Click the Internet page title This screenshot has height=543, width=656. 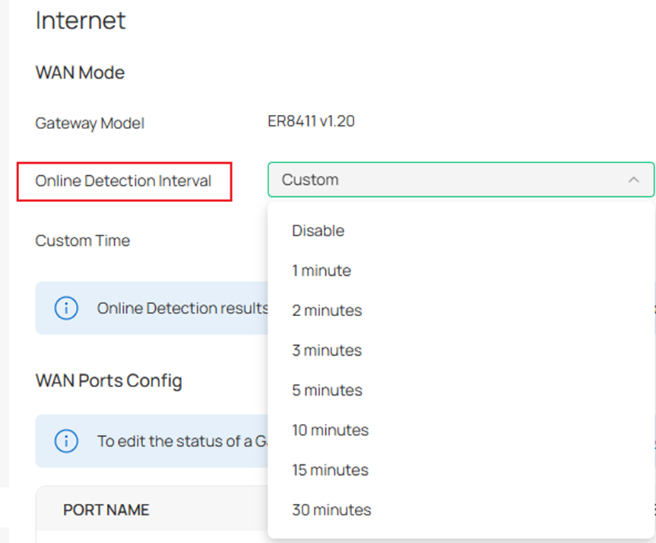point(80,20)
